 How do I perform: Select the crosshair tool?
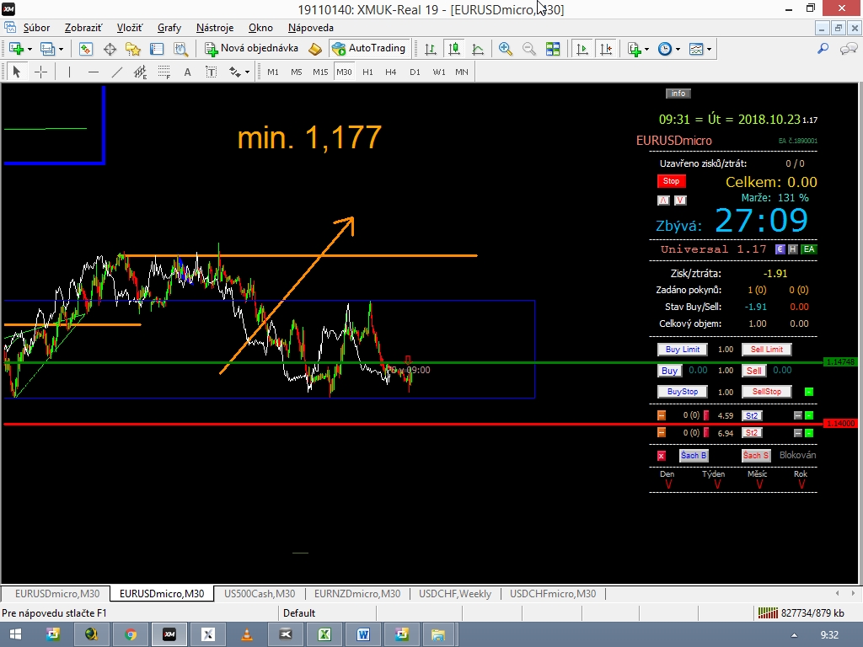40,72
